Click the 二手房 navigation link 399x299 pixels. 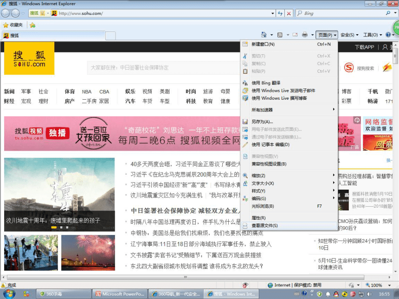89,101
